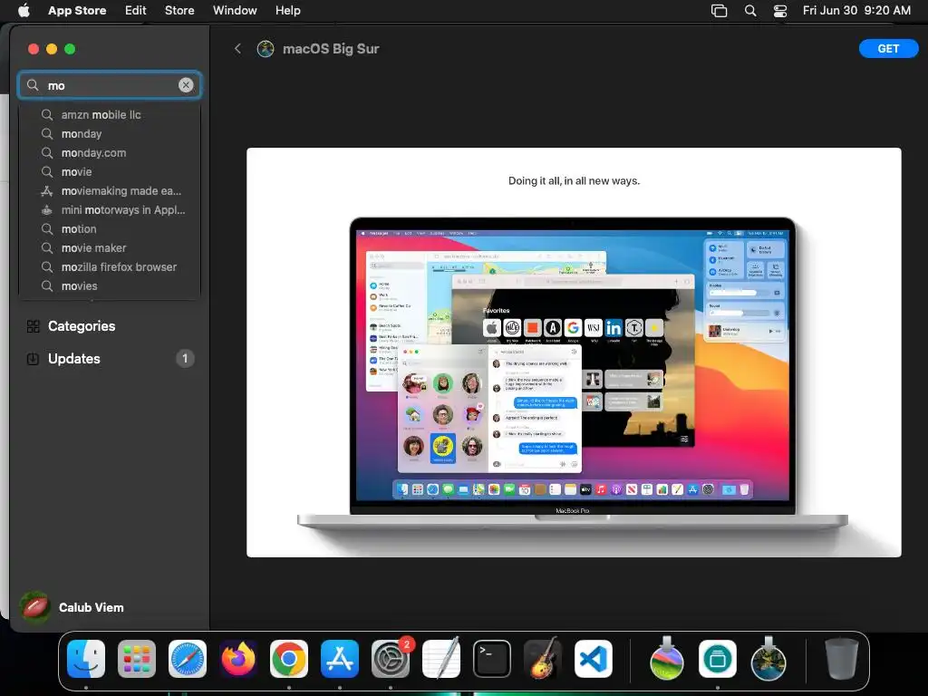Click 'Doing it all, in all new ways.' caption
This screenshot has width=928, height=696.
click(574, 180)
